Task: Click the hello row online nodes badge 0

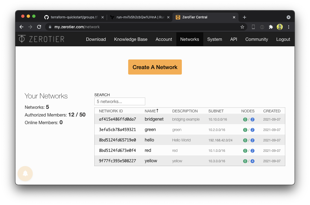Action: [245, 140]
